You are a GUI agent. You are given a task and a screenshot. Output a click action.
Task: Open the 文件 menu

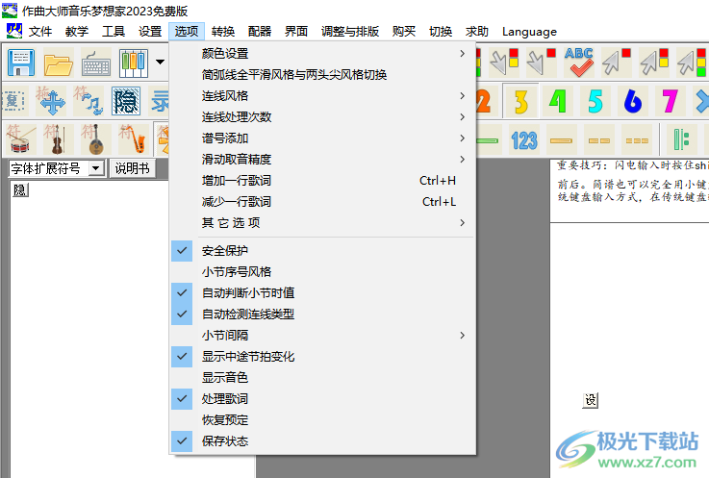[40, 32]
